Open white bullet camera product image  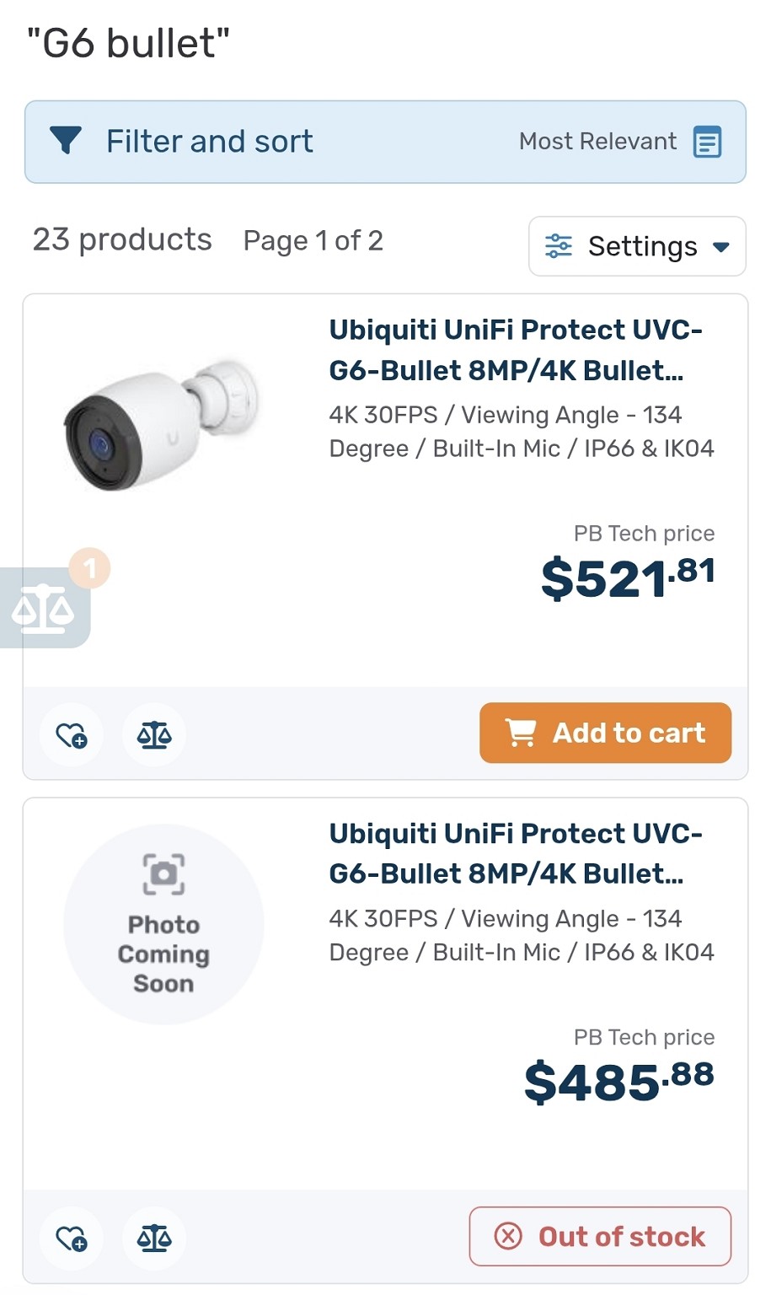tap(163, 425)
